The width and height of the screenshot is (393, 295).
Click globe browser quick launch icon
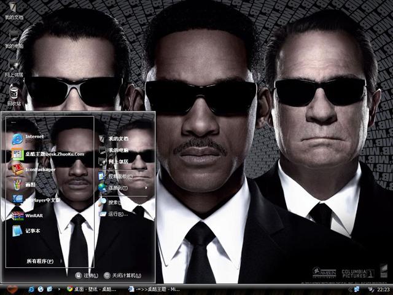pos(41,289)
